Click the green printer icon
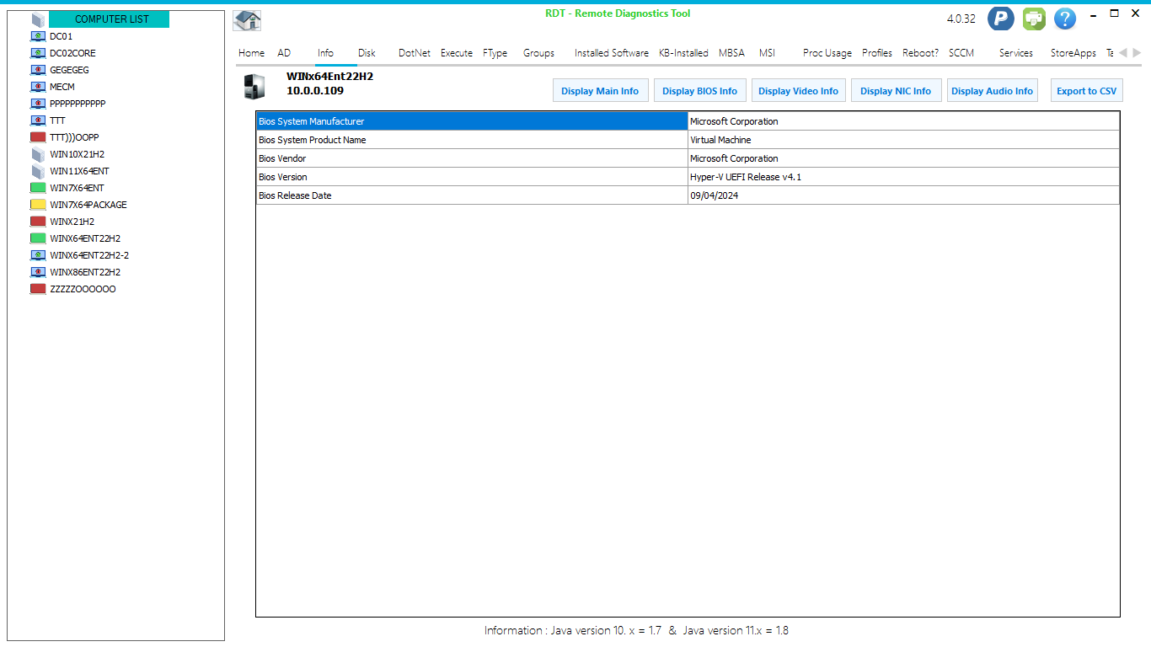This screenshot has width=1151, height=647. point(1034,19)
